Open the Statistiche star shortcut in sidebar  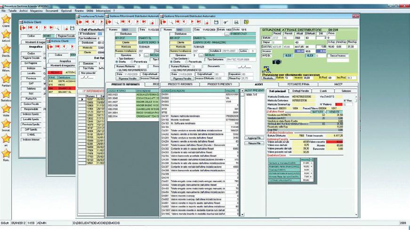point(6,93)
